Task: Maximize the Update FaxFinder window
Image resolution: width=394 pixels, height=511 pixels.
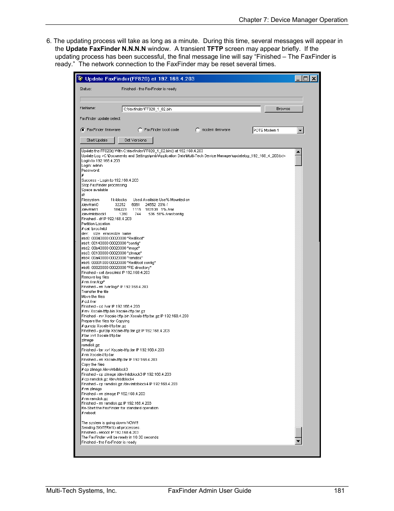Action: click(306, 79)
